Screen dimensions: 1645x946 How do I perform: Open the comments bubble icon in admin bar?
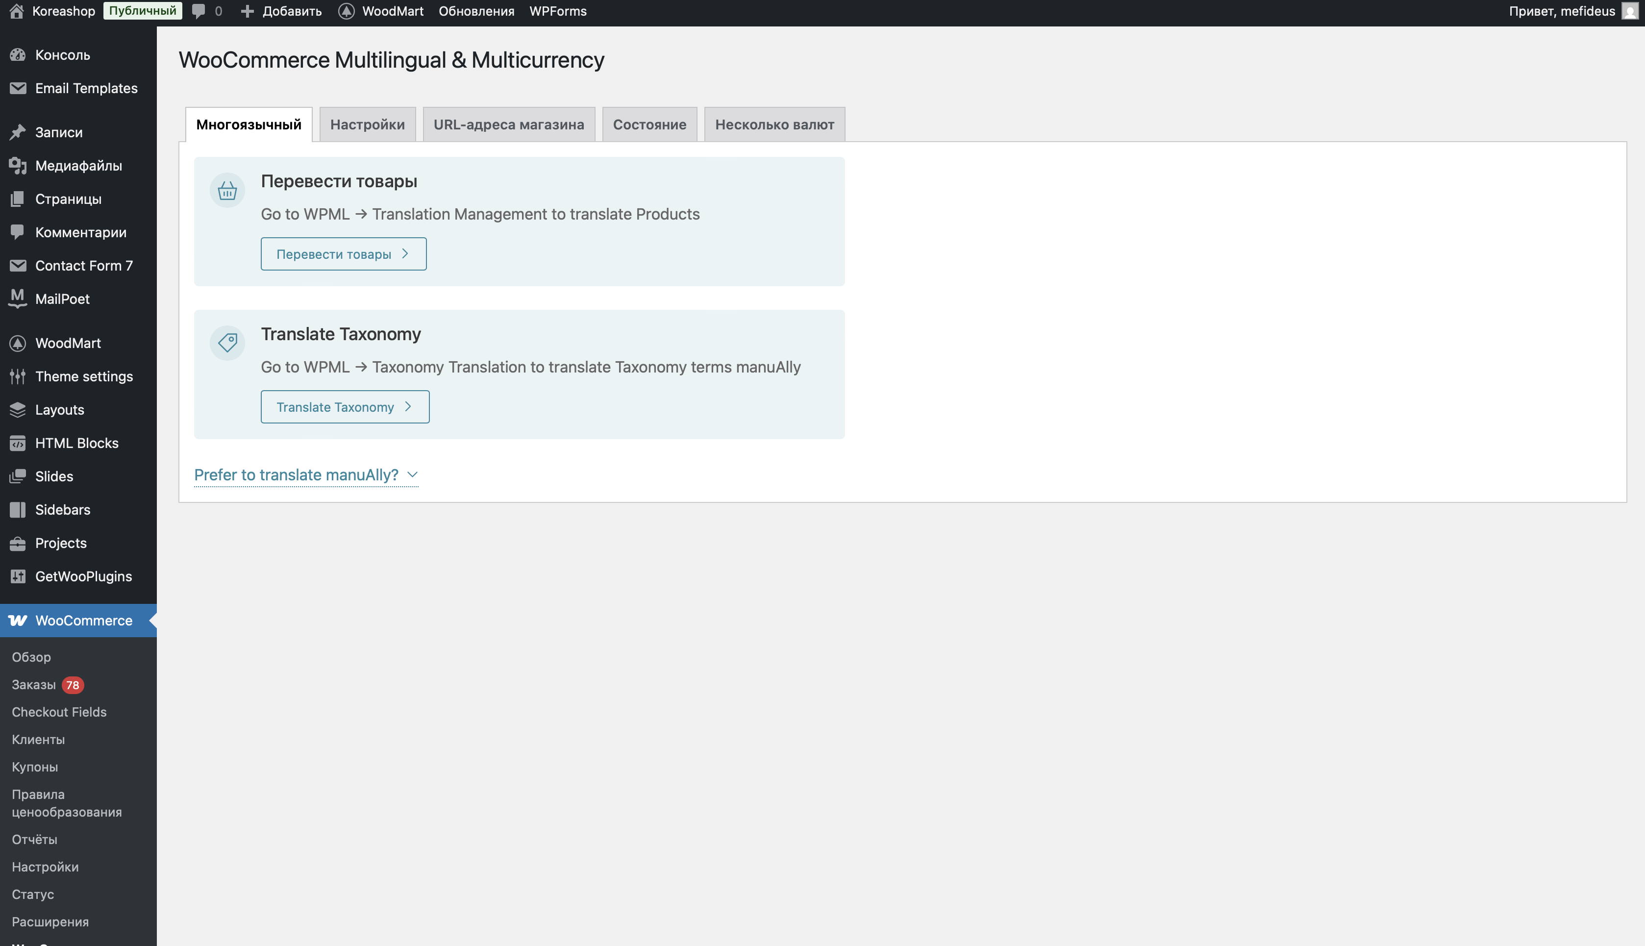(199, 11)
